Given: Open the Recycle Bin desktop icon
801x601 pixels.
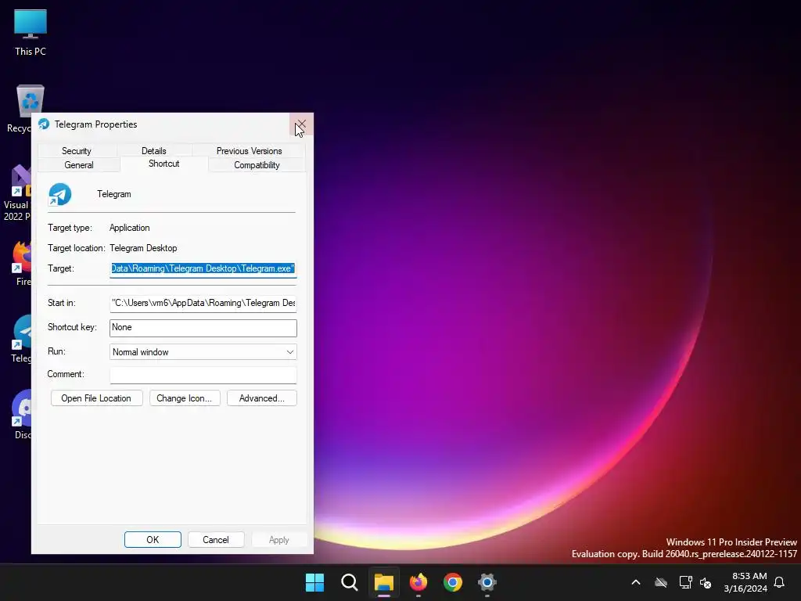Looking at the screenshot, I should tap(30, 101).
